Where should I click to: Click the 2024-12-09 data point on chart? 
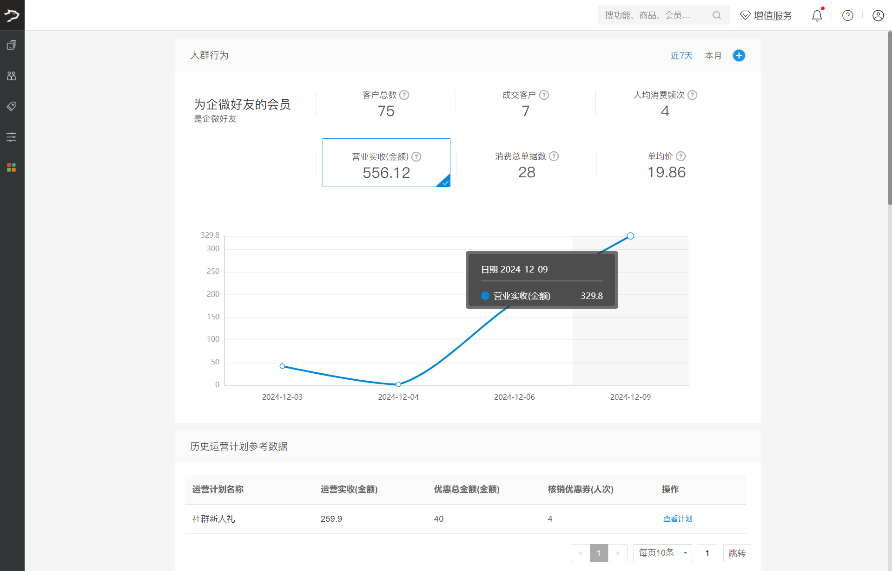coord(630,236)
